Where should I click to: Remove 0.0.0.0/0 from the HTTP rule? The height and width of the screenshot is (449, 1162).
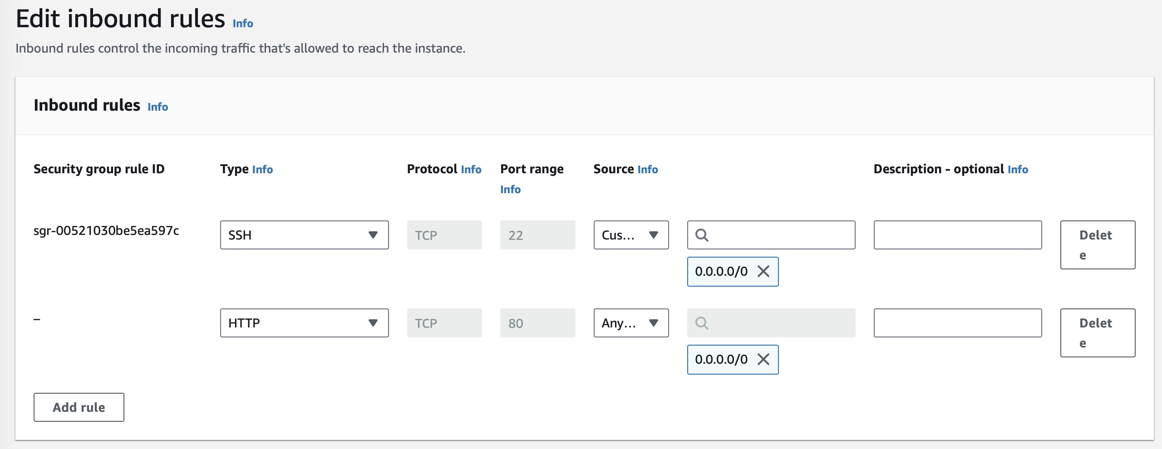pos(763,360)
